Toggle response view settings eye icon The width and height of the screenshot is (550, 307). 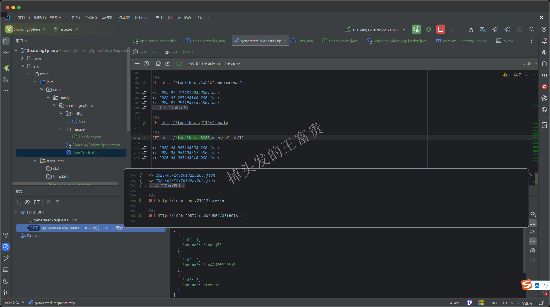(533, 214)
